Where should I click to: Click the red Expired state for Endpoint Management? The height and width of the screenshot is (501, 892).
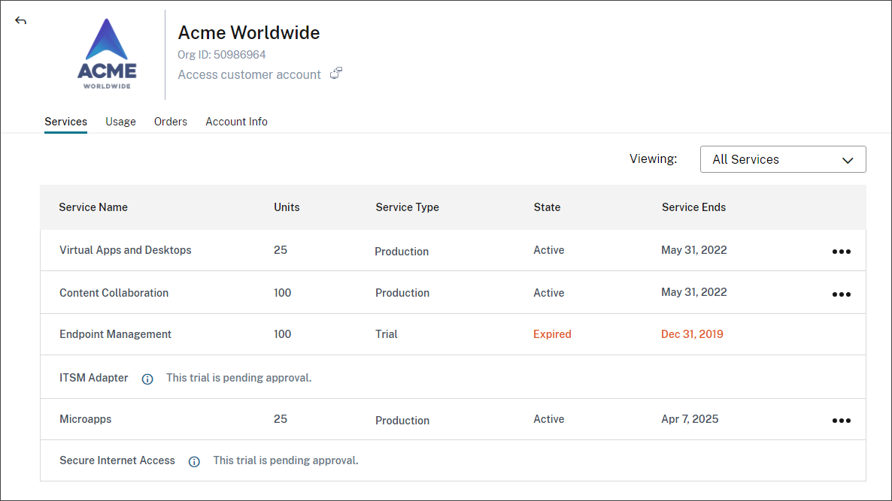(552, 334)
